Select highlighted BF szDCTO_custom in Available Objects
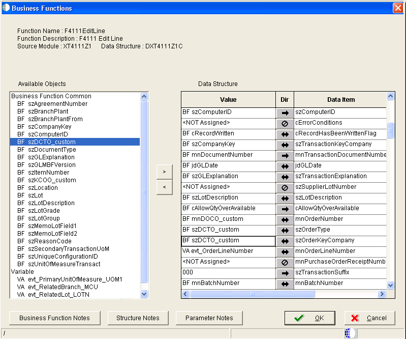The height and width of the screenshot is (339, 406). pyautogui.click(x=75, y=142)
